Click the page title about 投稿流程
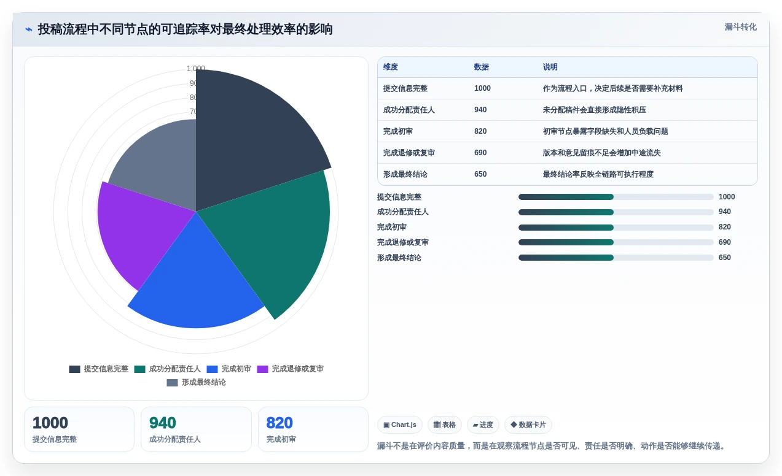The height and width of the screenshot is (476, 782). 186,29
